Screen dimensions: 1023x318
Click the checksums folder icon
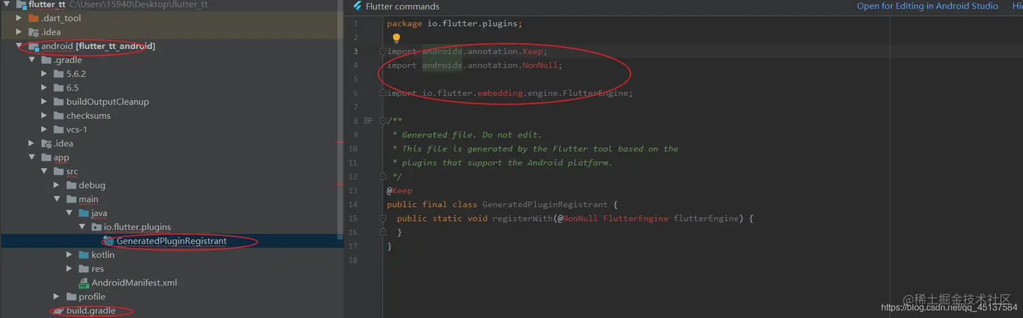(59, 115)
